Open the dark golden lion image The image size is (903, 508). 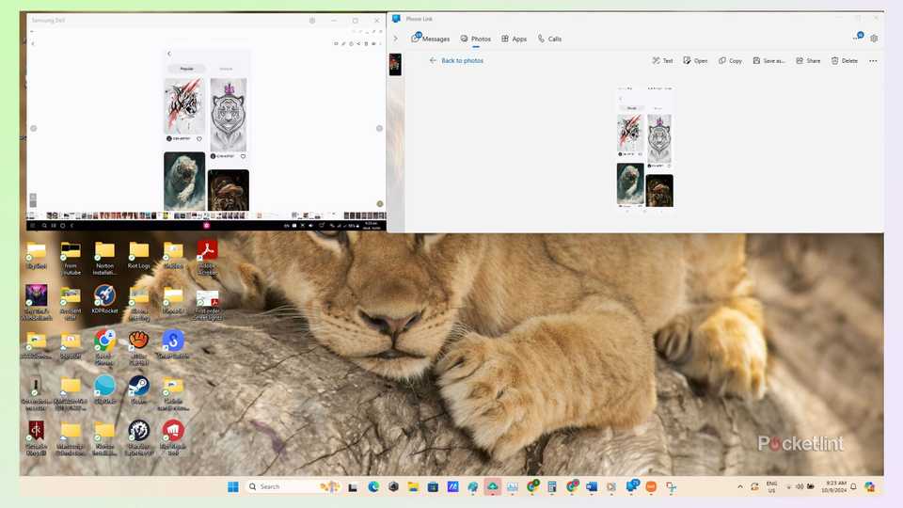(229, 190)
